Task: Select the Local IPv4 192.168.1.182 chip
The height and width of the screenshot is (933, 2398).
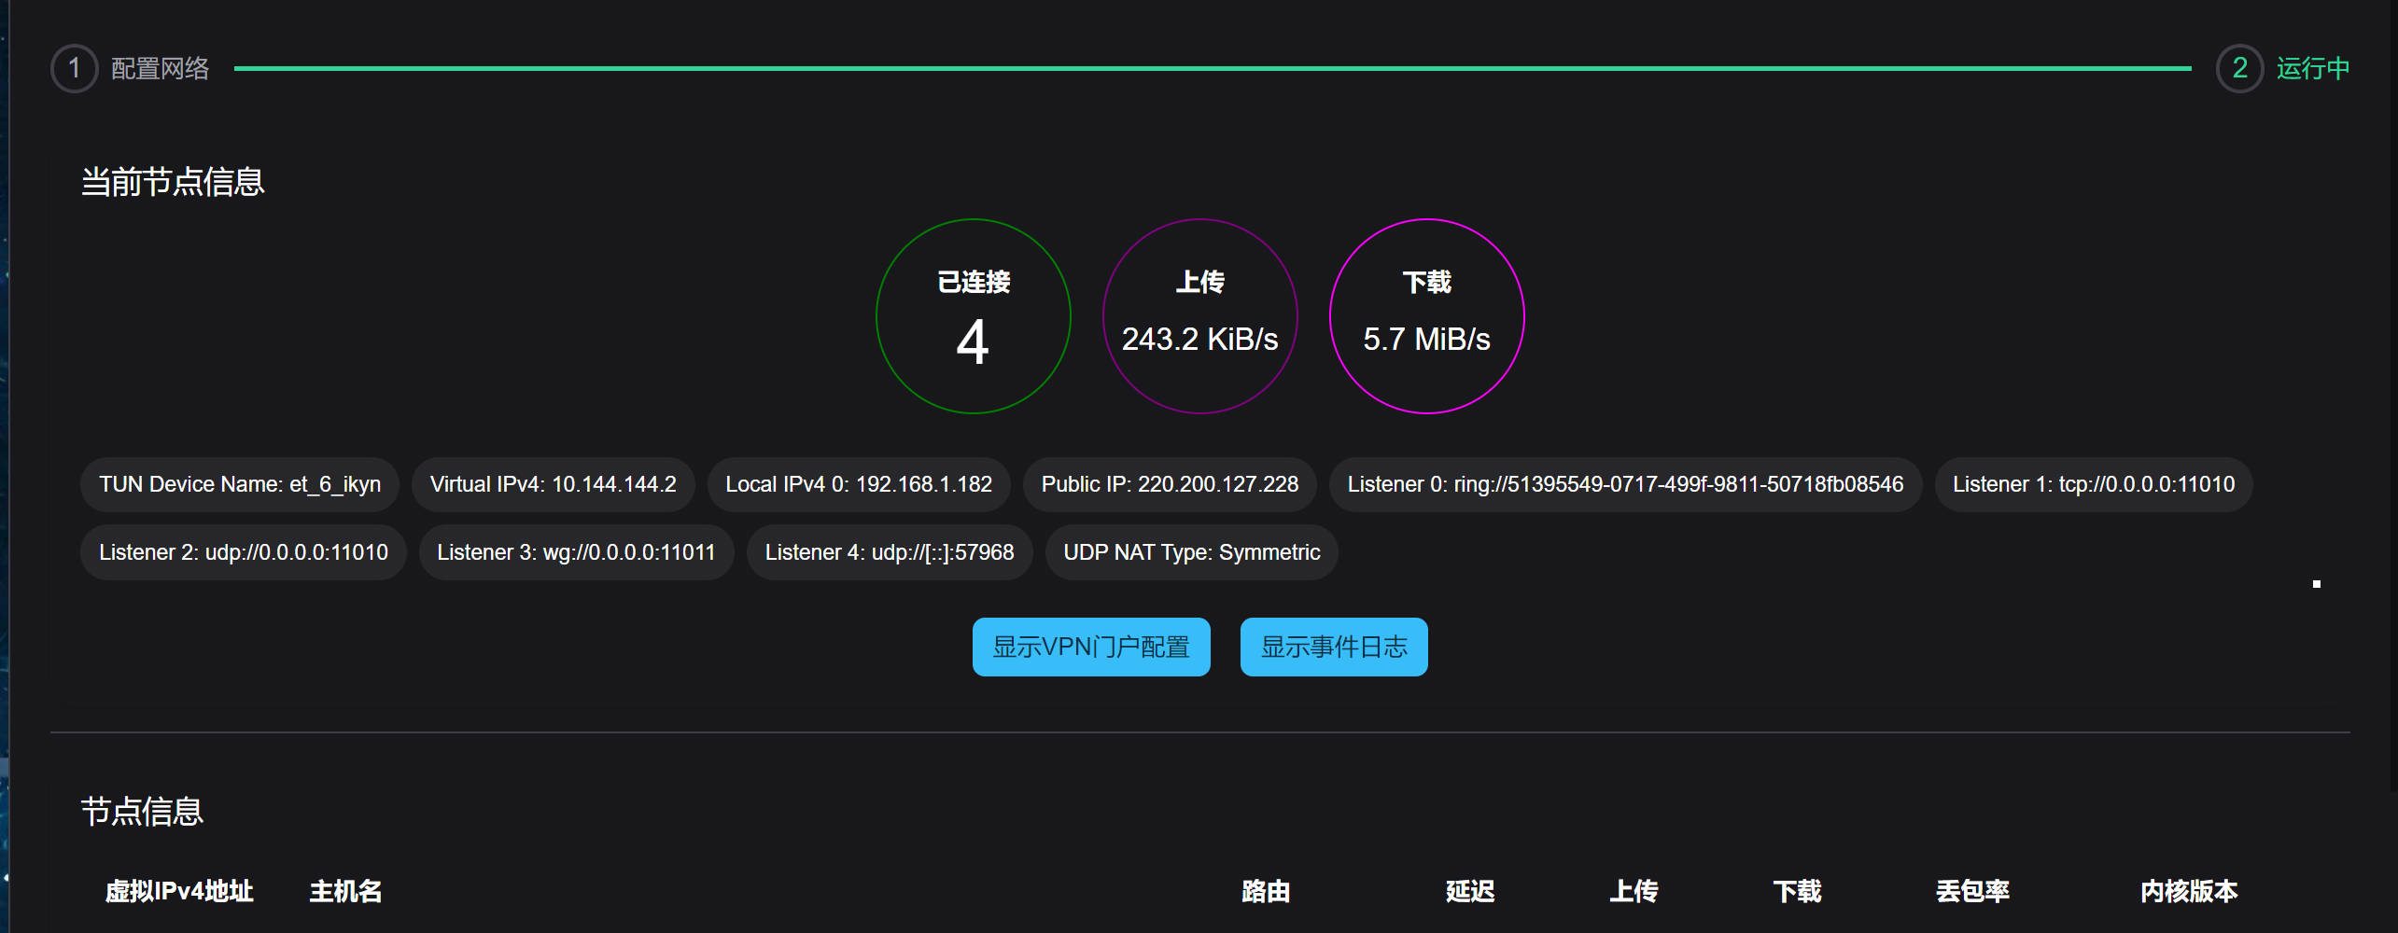Action: pyautogui.click(x=858, y=483)
